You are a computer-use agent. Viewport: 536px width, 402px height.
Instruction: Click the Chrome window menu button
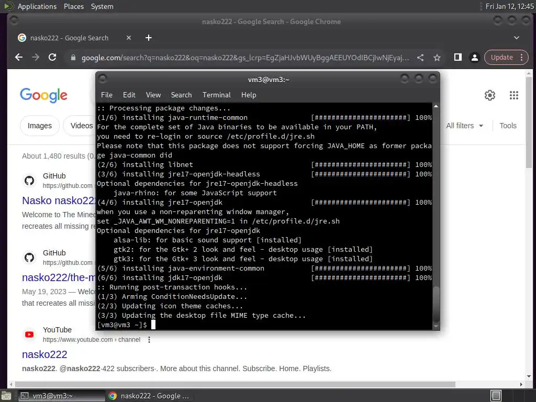click(14, 21)
